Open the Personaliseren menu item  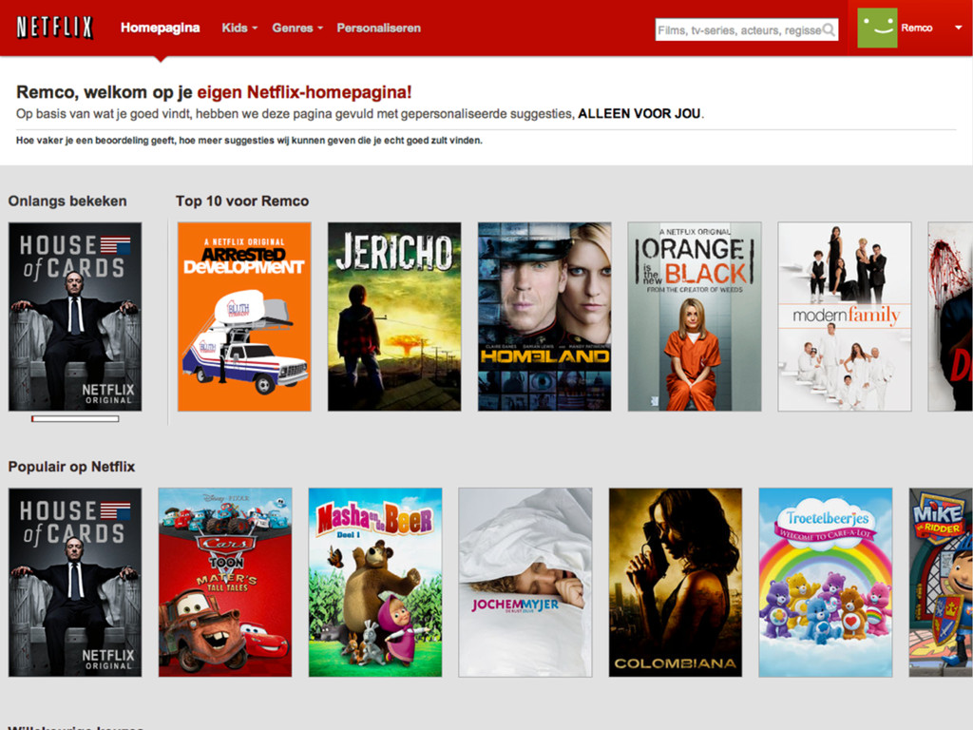tap(378, 28)
